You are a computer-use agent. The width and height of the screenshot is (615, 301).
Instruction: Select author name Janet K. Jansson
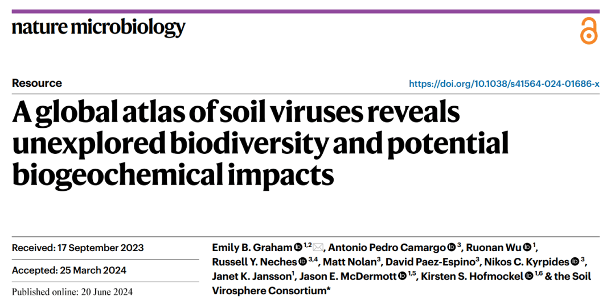[x=252, y=277]
